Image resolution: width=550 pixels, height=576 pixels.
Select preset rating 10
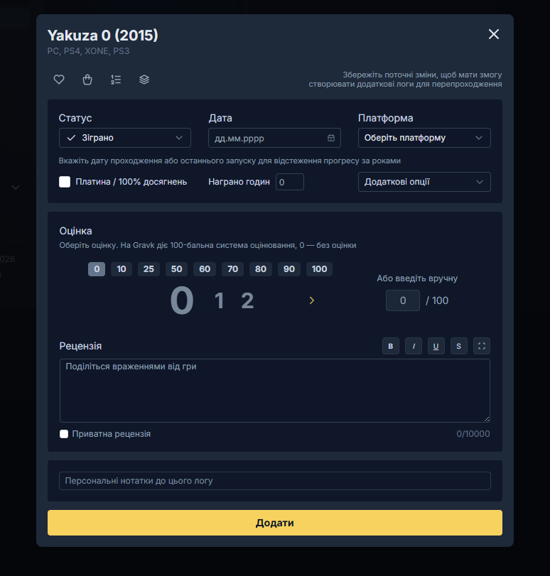(122, 269)
